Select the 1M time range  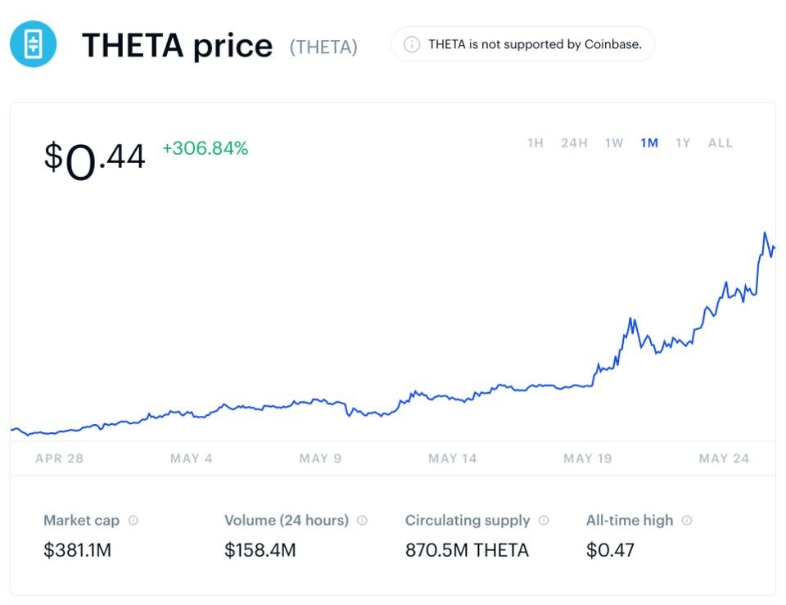pos(649,143)
